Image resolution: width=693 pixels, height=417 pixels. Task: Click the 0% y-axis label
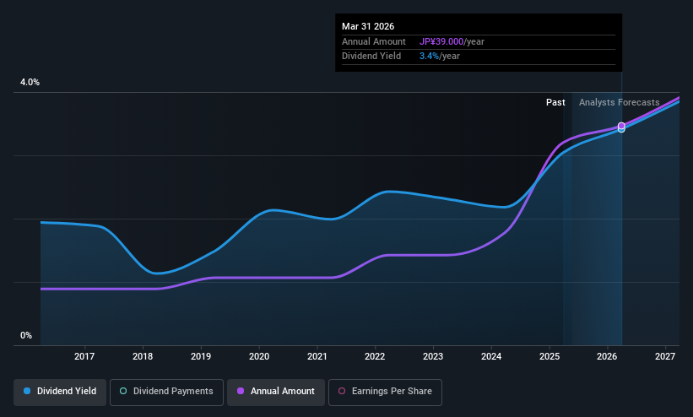26,336
